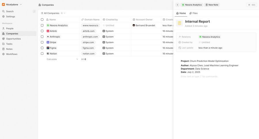Click the Last update calendar icon
Image resolution: width=259 pixels, height=139 pixels.
(x=180, y=48)
